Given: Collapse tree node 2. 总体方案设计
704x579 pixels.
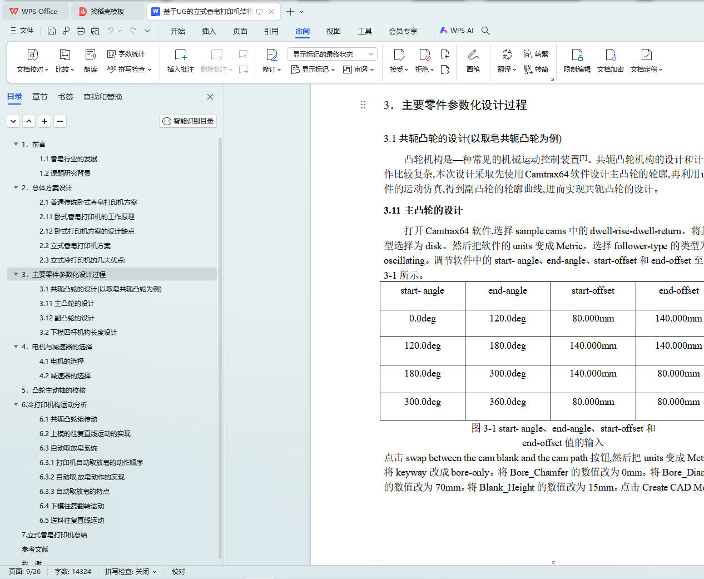Looking at the screenshot, I should tap(16, 187).
